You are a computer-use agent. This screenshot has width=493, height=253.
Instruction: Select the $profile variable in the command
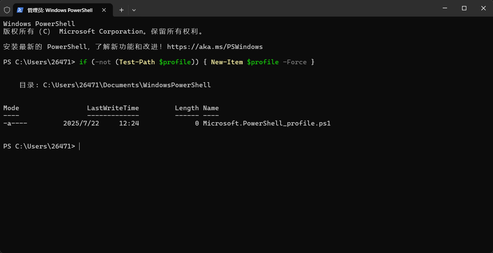[x=175, y=62]
